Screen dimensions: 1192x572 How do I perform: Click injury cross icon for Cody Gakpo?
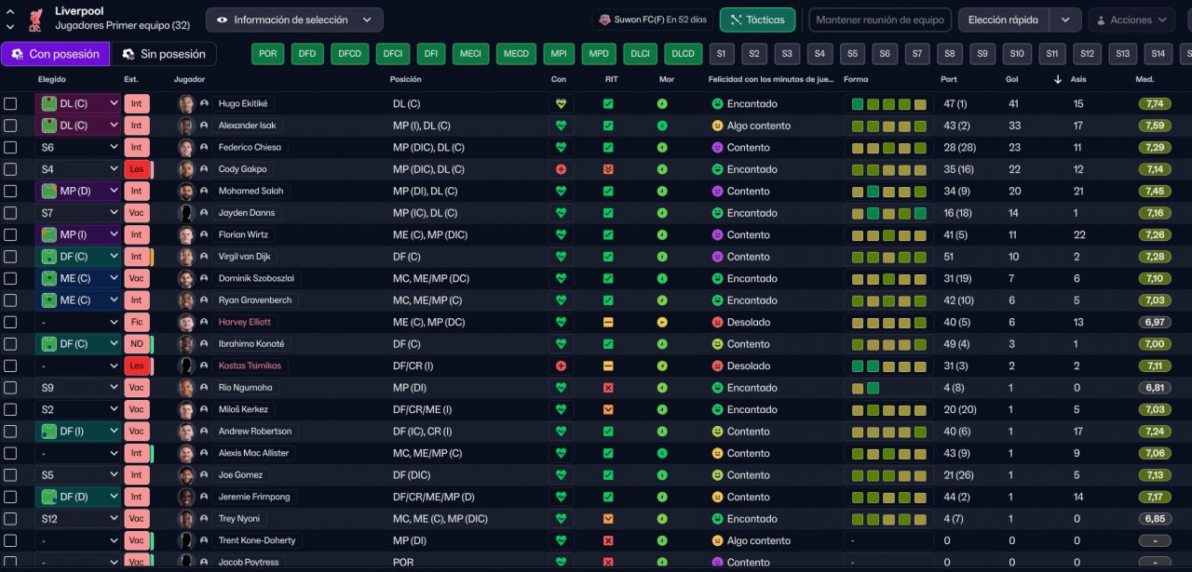point(561,169)
